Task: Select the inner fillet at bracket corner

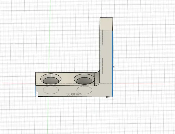Action: point(97,78)
